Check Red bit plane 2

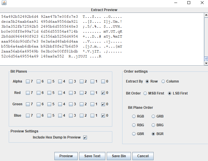click(x=81, y=93)
